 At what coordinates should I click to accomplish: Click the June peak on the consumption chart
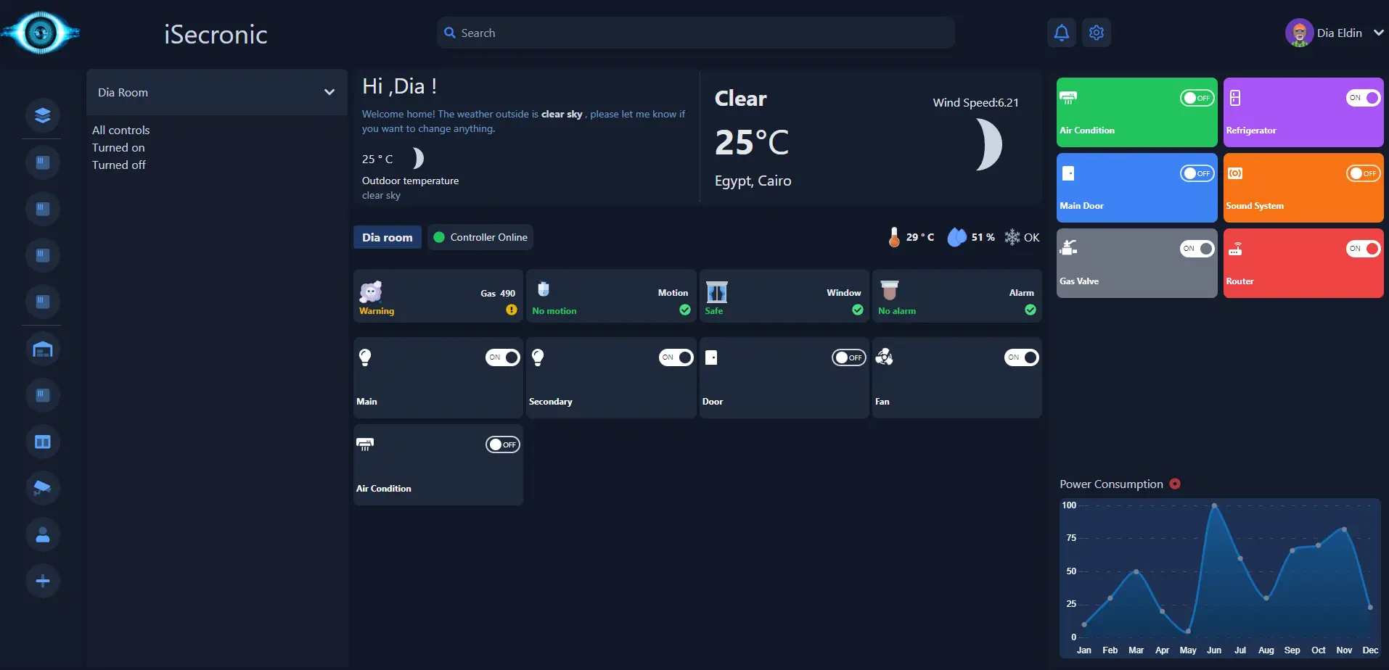(x=1215, y=505)
